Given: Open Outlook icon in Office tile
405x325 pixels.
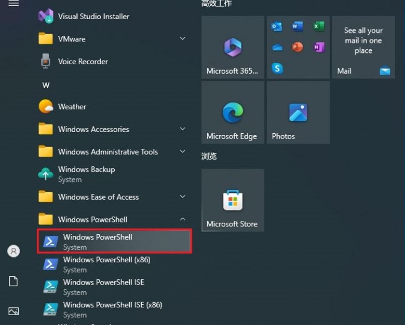Looking at the screenshot, I should click(277, 26).
